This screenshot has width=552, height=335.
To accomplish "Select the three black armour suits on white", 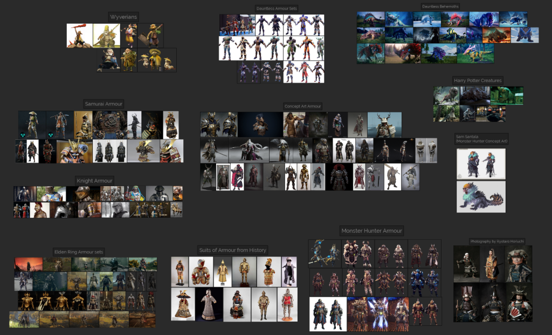I will pyautogui.click(x=110, y=151).
